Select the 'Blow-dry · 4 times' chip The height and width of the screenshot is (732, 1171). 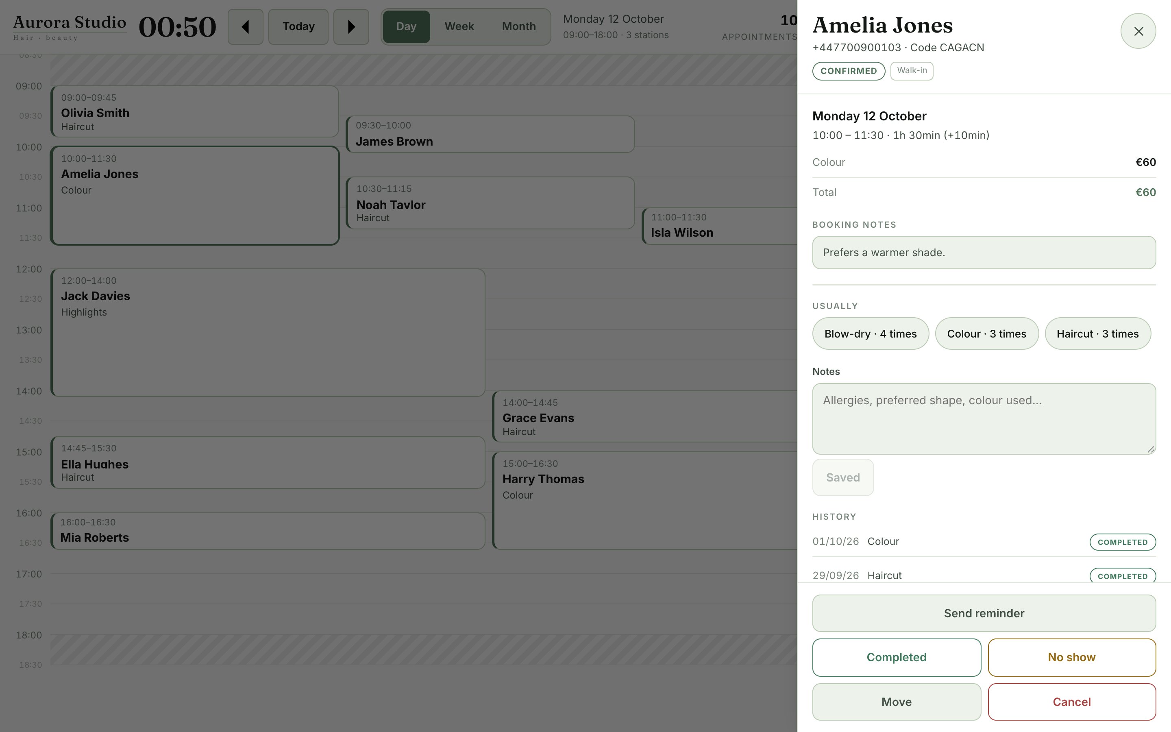click(x=871, y=333)
